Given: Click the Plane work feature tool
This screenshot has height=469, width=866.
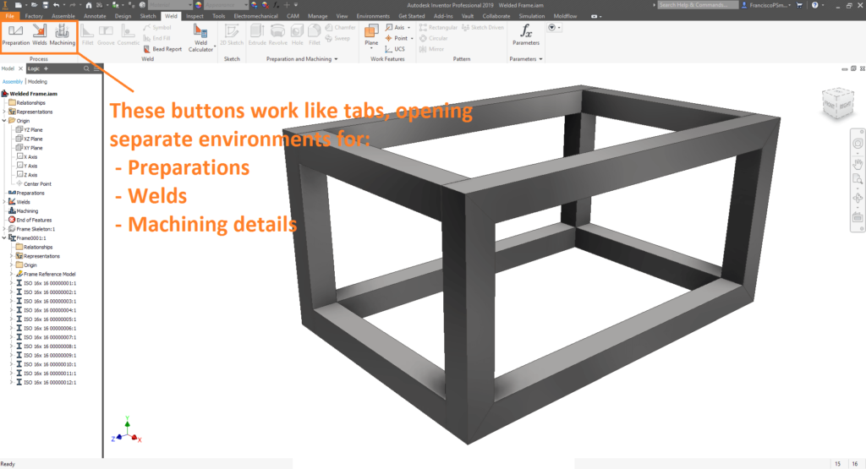Looking at the screenshot, I should (372, 36).
